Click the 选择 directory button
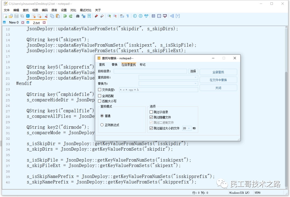 (193, 71)
